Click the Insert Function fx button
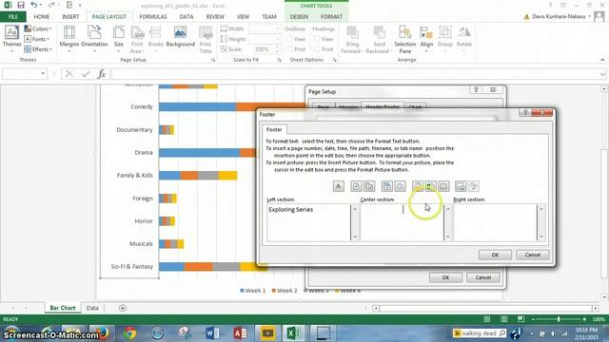This screenshot has width=609, height=342. (x=102, y=74)
